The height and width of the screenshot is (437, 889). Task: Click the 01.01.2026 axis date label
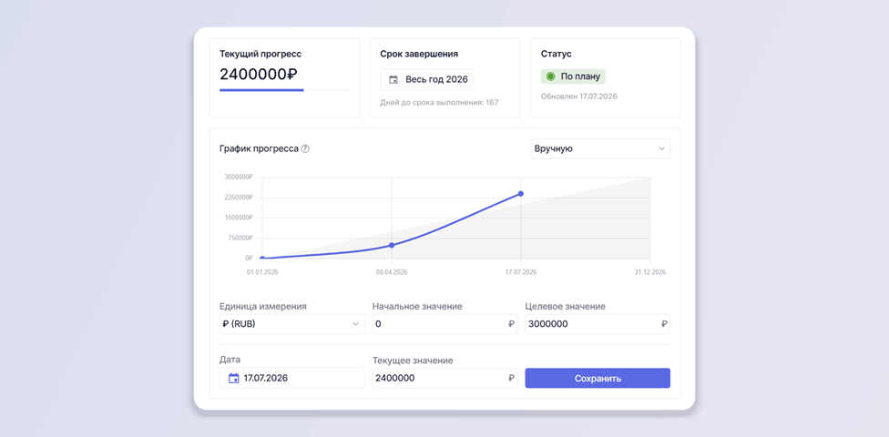point(262,272)
